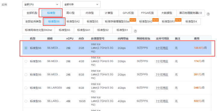Choose the FPGA机型 tab

tap(147, 13)
